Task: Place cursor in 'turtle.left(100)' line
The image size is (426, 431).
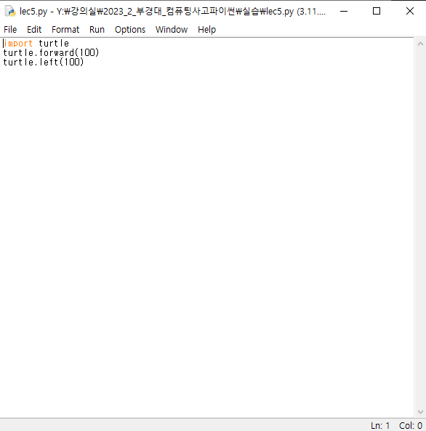Action: pos(43,63)
